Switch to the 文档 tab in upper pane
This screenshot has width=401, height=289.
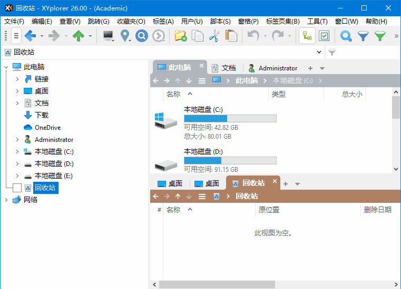(224, 68)
